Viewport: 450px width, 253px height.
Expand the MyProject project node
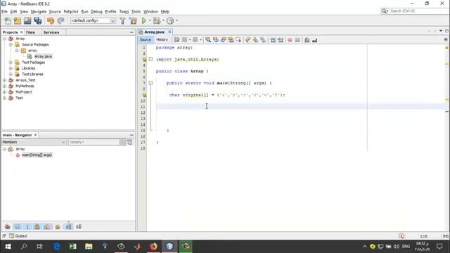(5, 92)
